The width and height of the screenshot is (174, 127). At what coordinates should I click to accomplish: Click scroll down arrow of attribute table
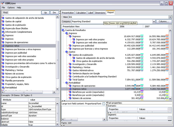pyautogui.click(x=57, y=124)
